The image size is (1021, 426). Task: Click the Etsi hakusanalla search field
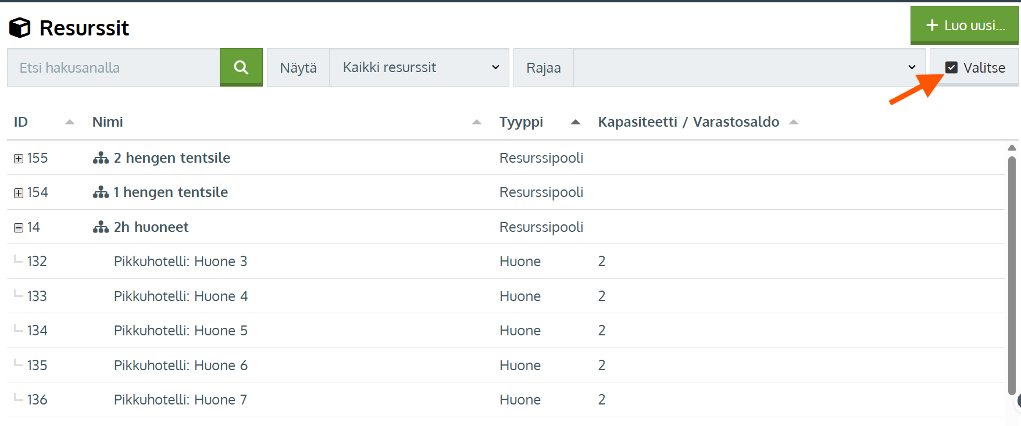point(113,67)
